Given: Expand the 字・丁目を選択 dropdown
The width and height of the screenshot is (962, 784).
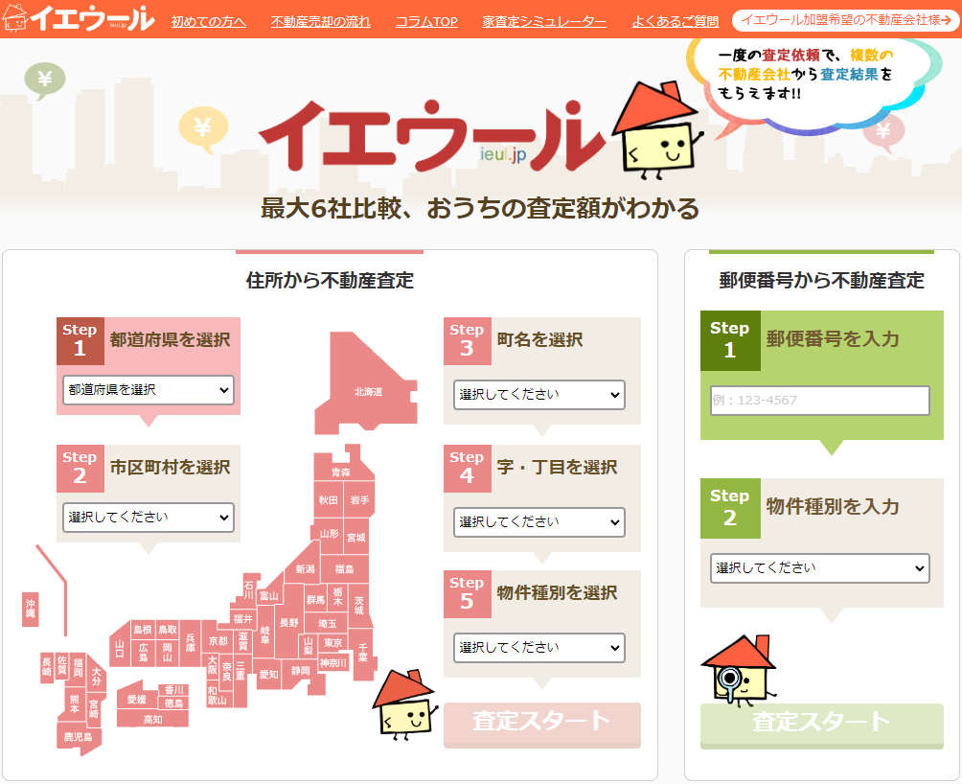Looking at the screenshot, I should (x=538, y=522).
